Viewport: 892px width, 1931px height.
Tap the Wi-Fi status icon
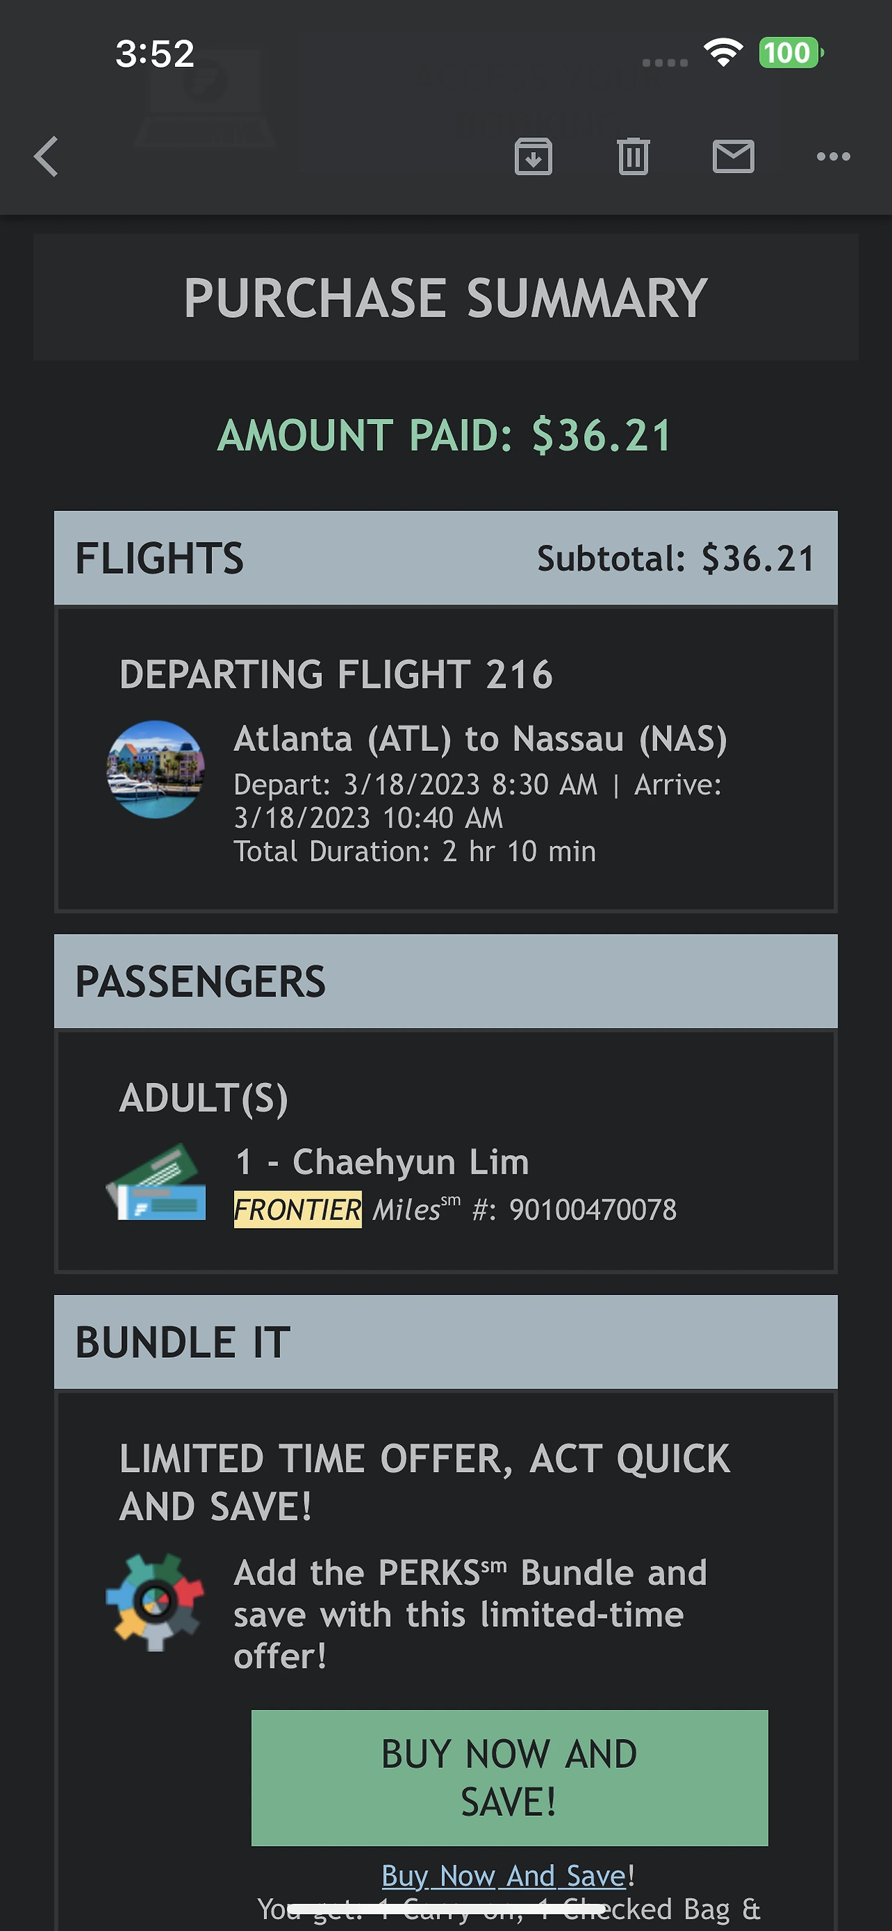[x=723, y=52]
